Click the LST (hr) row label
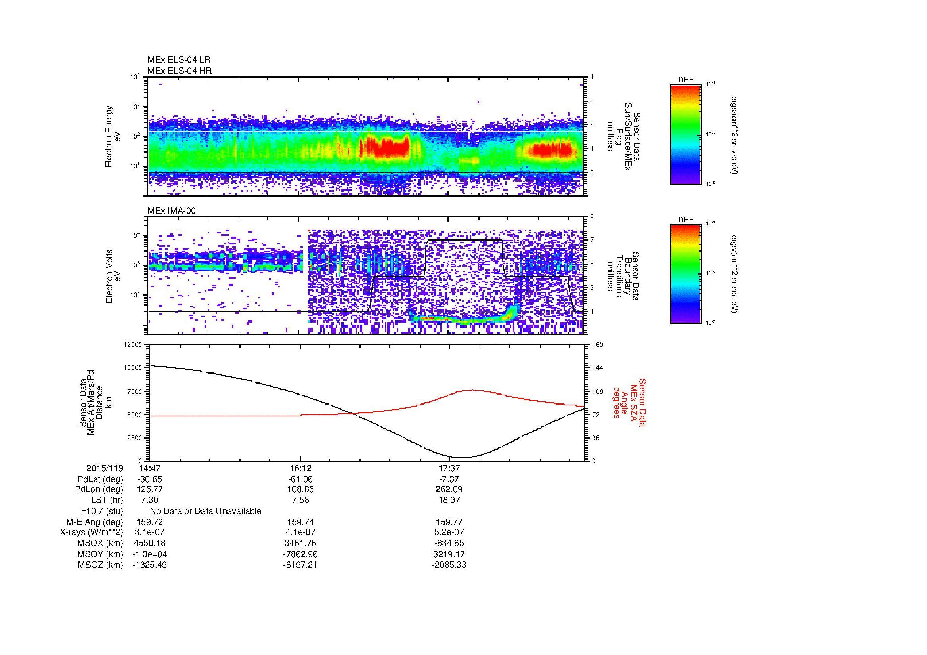 pyautogui.click(x=107, y=500)
